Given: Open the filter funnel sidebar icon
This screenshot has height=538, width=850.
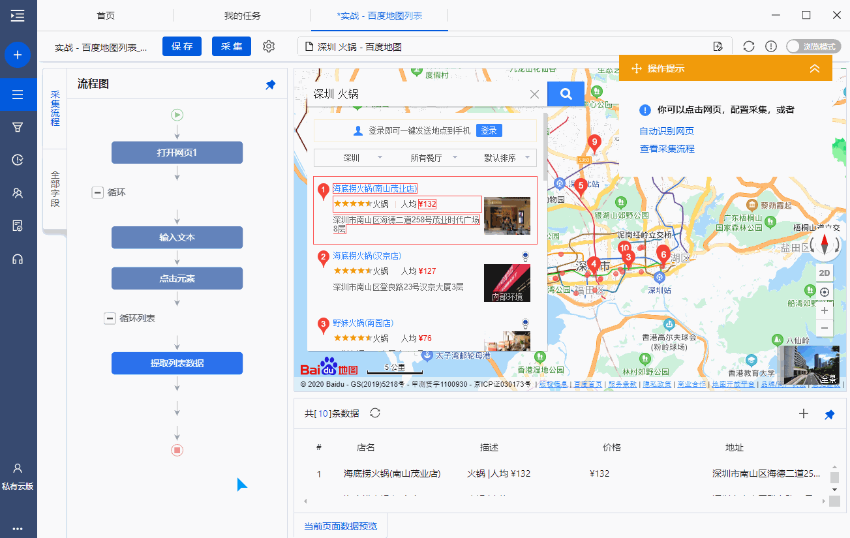Looking at the screenshot, I should [x=18, y=127].
